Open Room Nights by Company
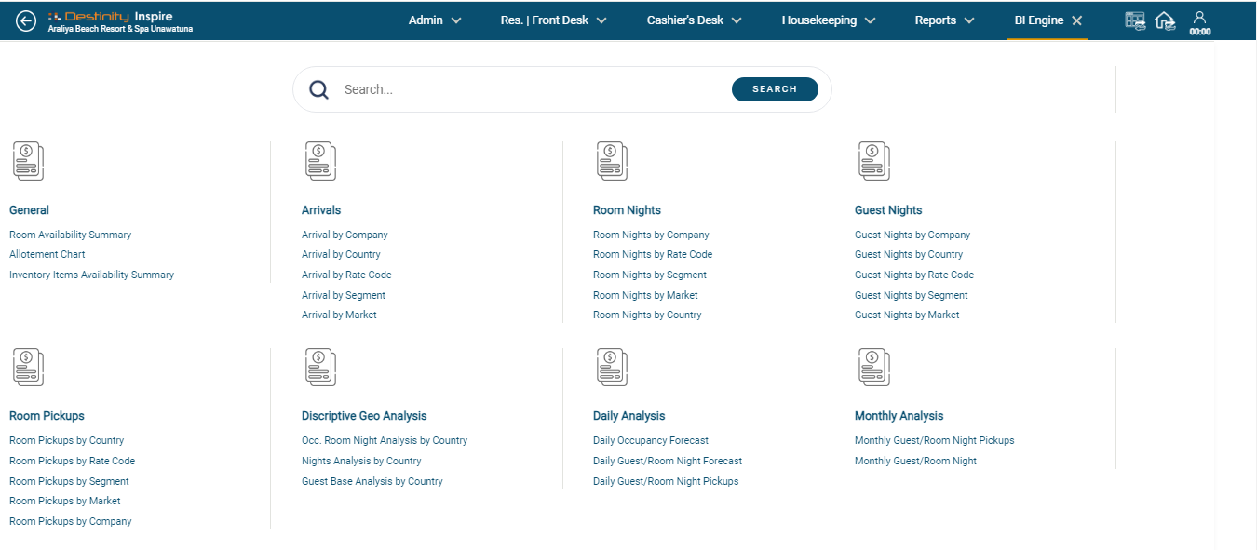The width and height of the screenshot is (1257, 550). (651, 235)
